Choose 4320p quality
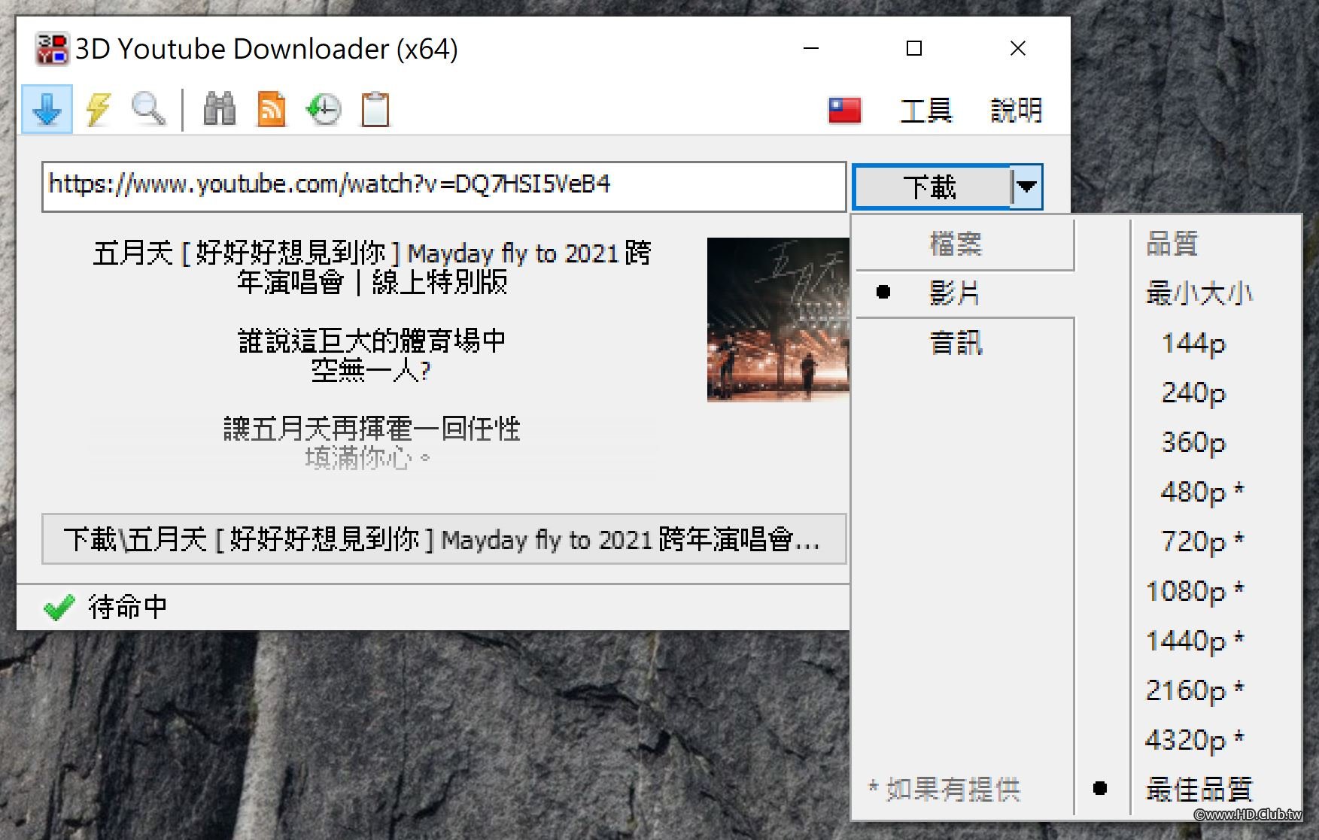Viewport: 1319px width, 840px height. pyautogui.click(x=1195, y=739)
